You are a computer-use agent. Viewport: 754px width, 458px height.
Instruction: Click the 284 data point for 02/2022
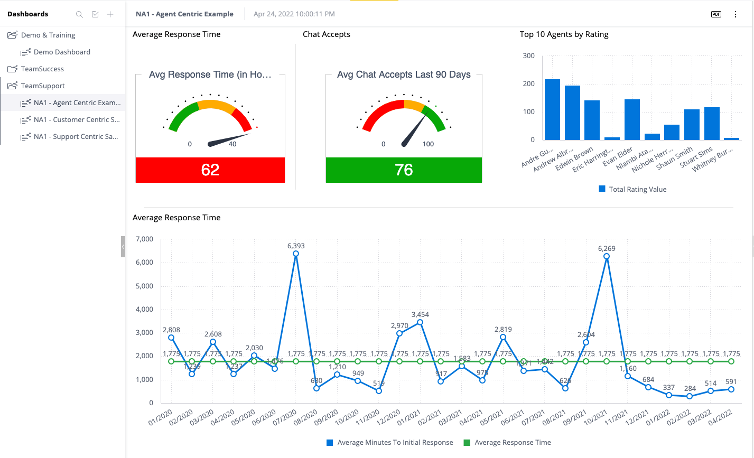[690, 396]
